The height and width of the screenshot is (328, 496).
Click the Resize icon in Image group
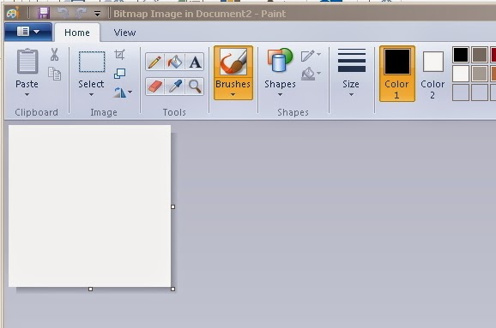pyautogui.click(x=119, y=74)
